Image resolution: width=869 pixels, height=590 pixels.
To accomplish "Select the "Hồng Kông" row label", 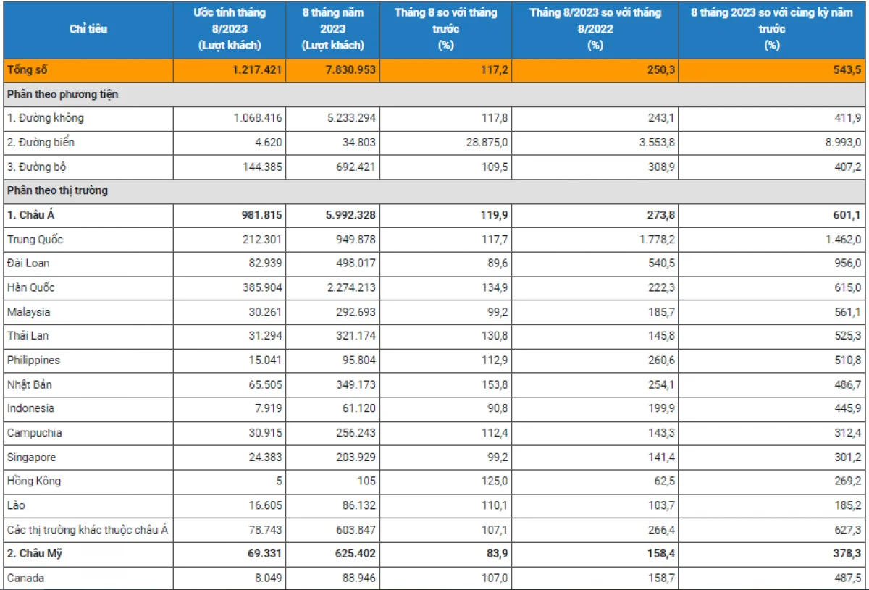I will coord(34,481).
